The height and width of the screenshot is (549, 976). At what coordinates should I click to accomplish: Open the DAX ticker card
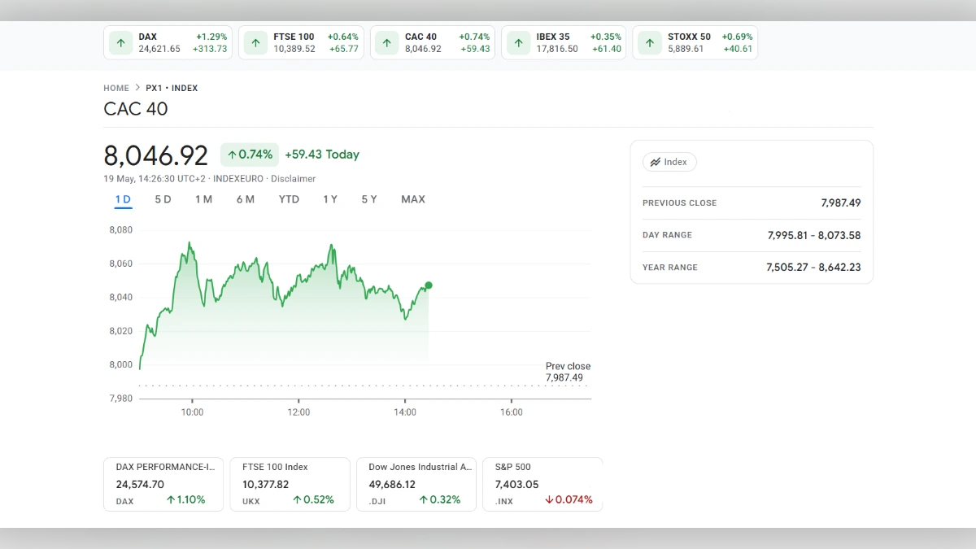click(x=168, y=43)
